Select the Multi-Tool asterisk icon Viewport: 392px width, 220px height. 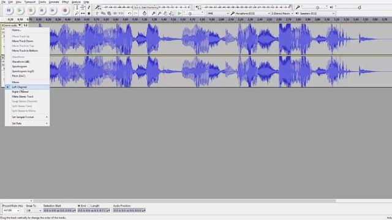[89, 13]
